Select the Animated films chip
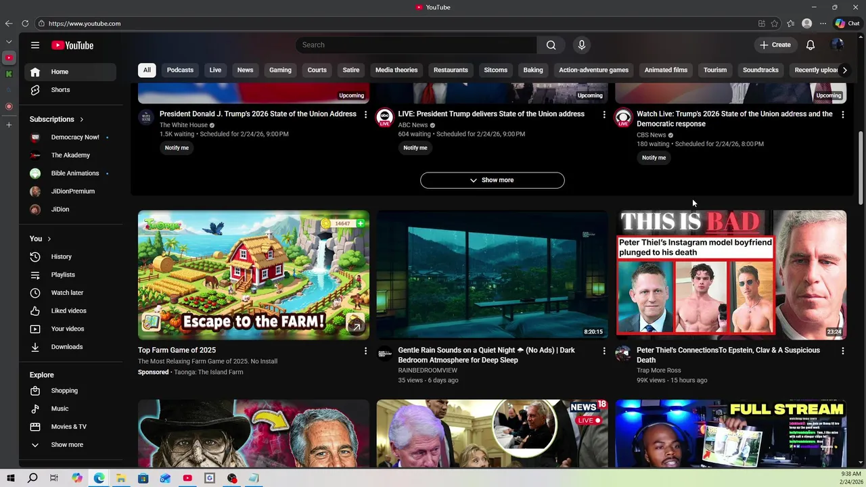 coord(666,70)
